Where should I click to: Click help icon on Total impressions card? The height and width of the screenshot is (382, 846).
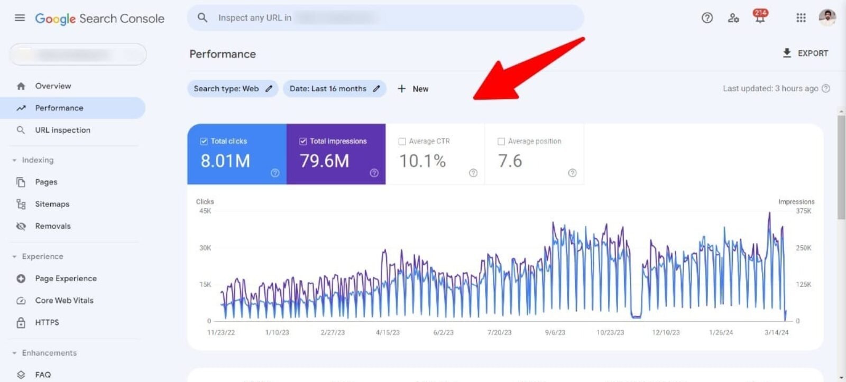(x=374, y=173)
